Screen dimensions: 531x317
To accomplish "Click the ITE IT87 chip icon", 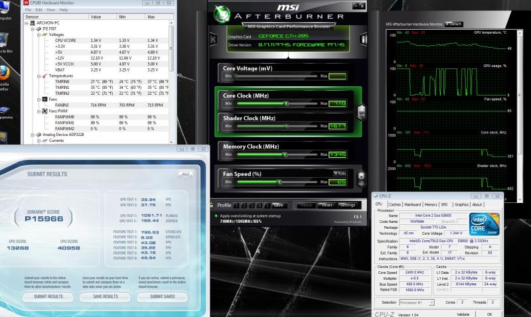I will click(x=38, y=29).
